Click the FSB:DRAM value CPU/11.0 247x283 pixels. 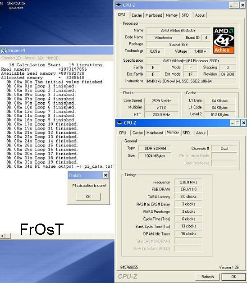click(x=188, y=190)
